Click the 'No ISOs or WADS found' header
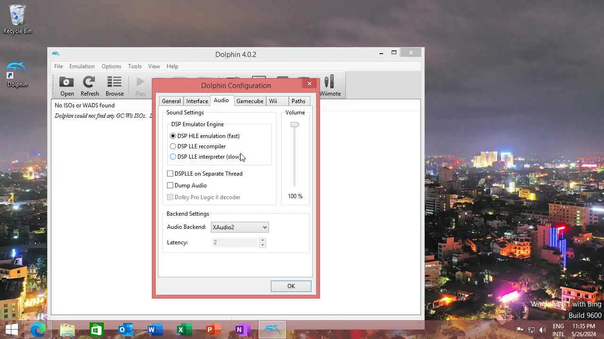Image resolution: width=604 pixels, height=339 pixels. tap(84, 105)
